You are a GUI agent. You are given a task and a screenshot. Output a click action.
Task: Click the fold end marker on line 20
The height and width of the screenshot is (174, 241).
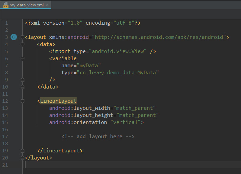(22, 158)
